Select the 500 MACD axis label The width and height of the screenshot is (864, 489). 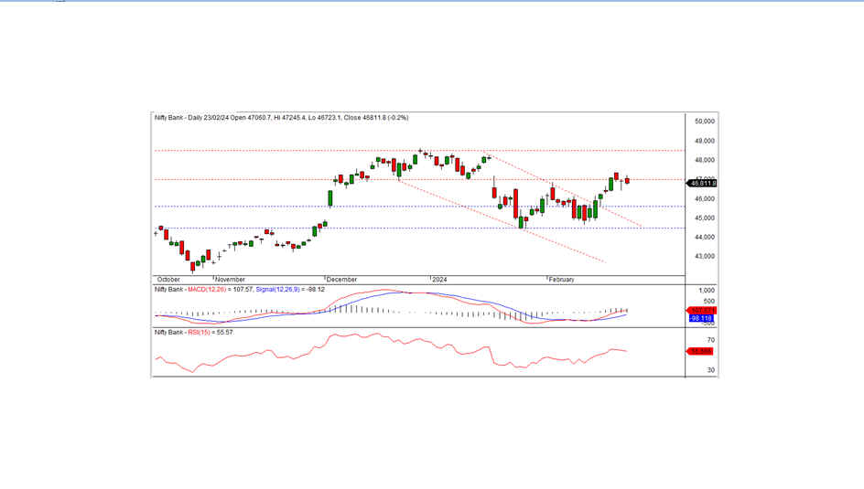pos(708,302)
